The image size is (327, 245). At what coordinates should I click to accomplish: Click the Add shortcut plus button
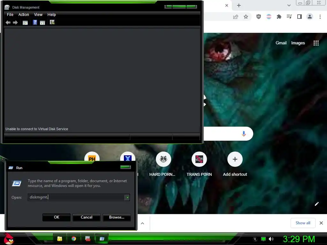[235, 159]
